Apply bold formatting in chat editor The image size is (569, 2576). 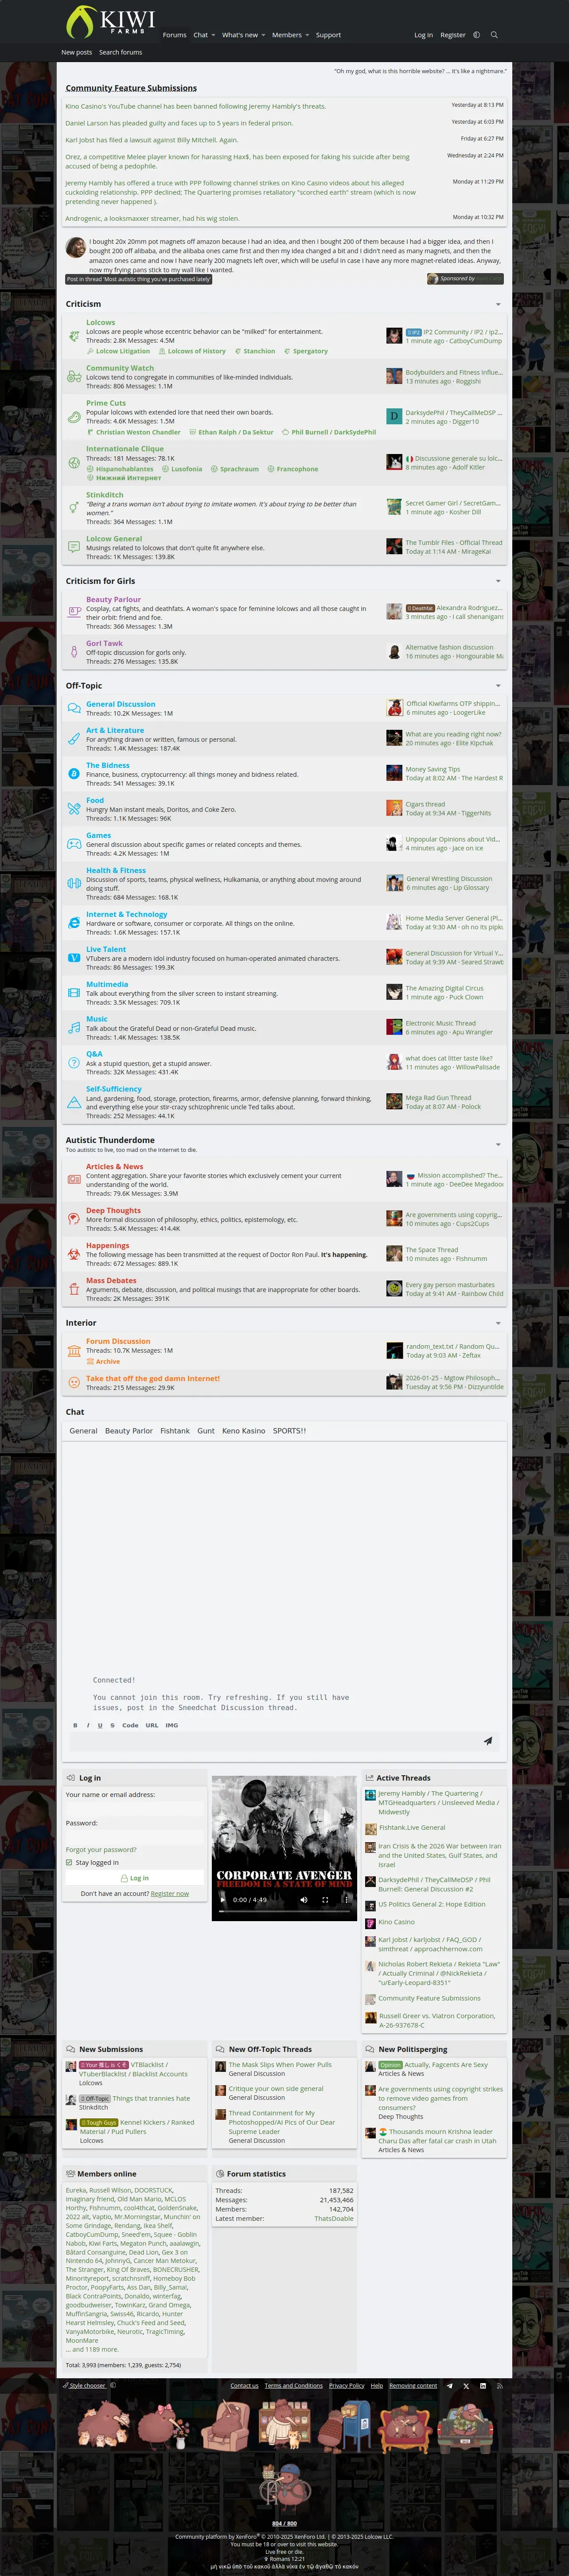(75, 1725)
